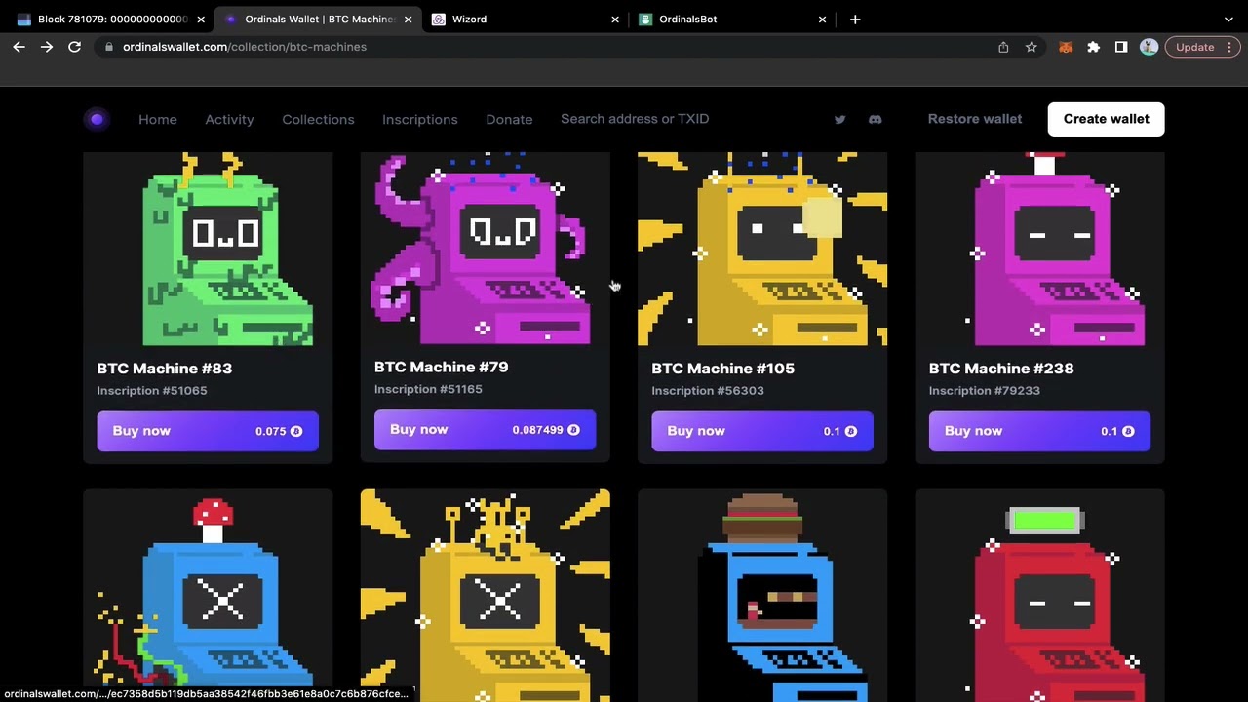Screen dimensions: 1248x702
Task: Open the yellow BTC Machine #105 image
Action: click(x=762, y=249)
